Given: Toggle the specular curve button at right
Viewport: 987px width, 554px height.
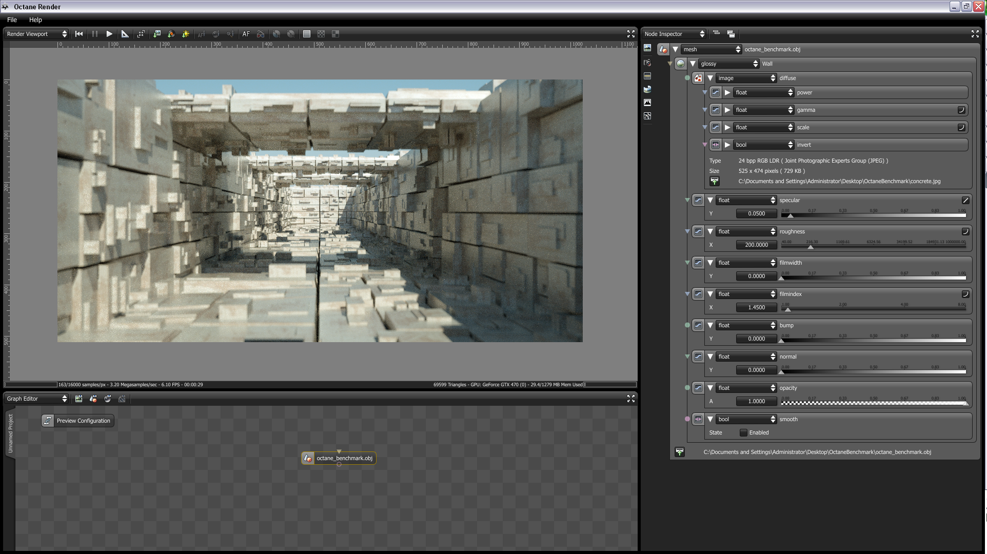Looking at the screenshot, I should pos(965,200).
